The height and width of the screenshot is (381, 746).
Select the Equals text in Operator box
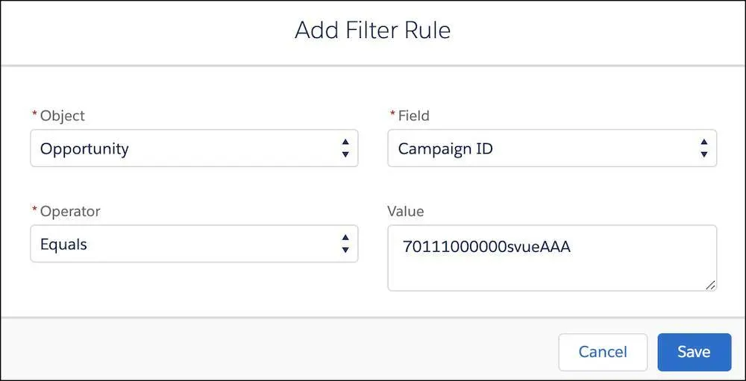coord(63,245)
